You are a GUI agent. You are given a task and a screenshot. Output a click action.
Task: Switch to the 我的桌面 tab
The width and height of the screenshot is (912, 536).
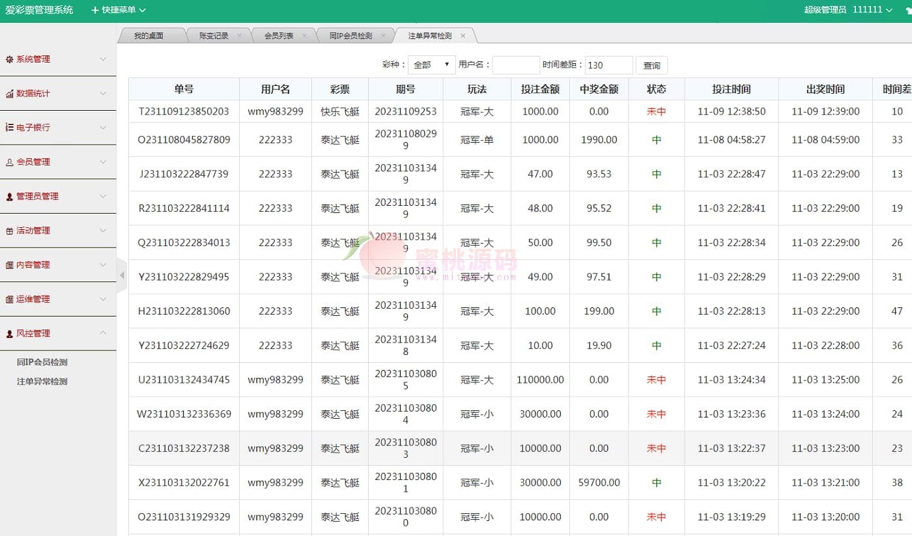(x=149, y=36)
